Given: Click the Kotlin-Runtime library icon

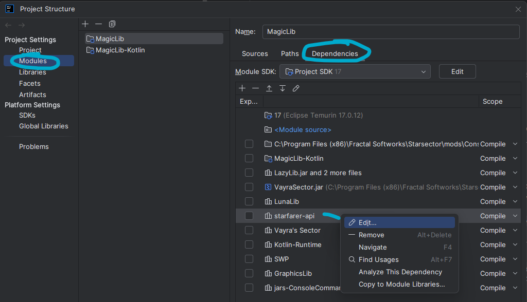Looking at the screenshot, I should [x=268, y=244].
